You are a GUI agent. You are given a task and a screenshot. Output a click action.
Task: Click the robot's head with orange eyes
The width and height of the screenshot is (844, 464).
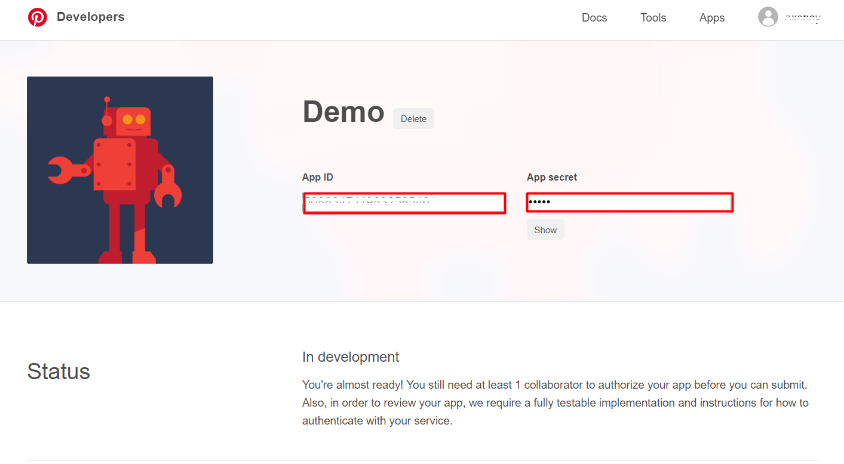(x=133, y=121)
